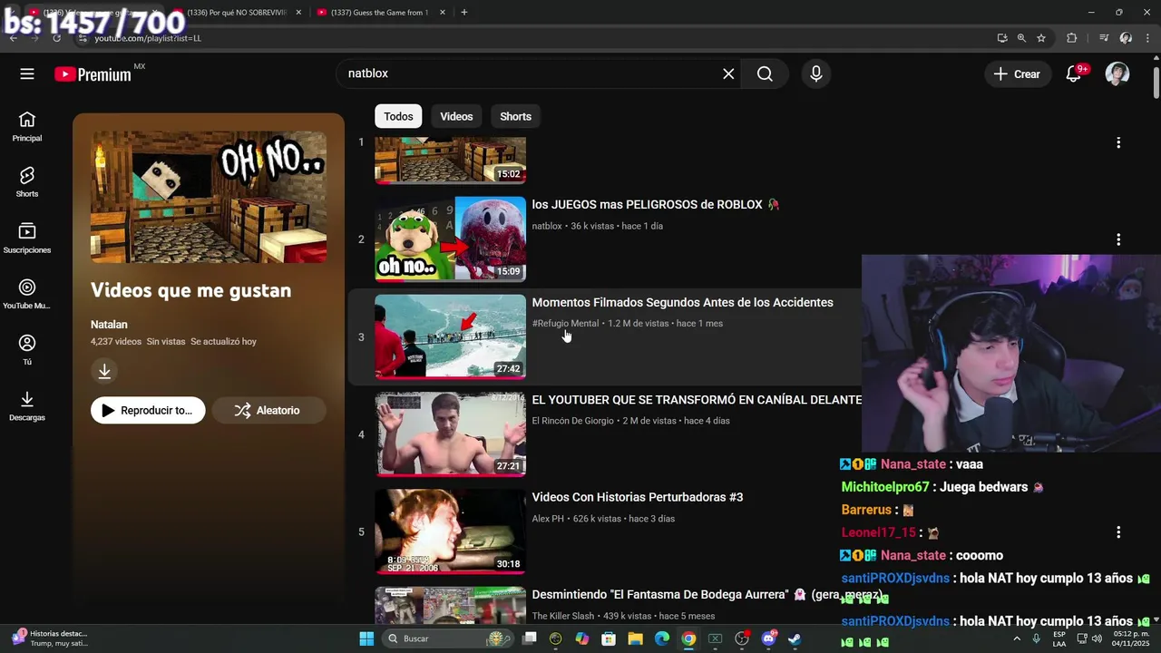This screenshot has height=653, width=1161.
Task: Reload the page with the refresh icon
Action: [56, 38]
